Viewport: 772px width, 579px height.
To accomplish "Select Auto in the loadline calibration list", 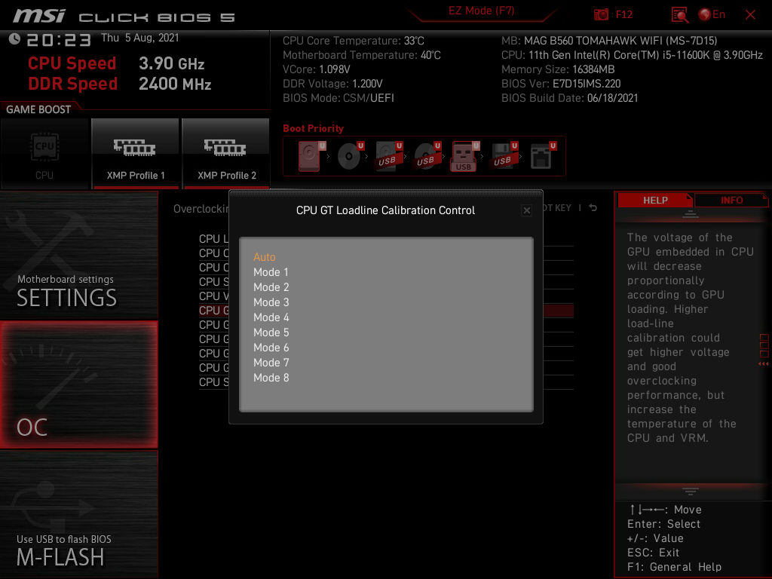I will click(x=265, y=257).
